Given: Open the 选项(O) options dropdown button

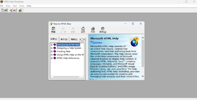Looking at the screenshot, I should pos(103,30).
